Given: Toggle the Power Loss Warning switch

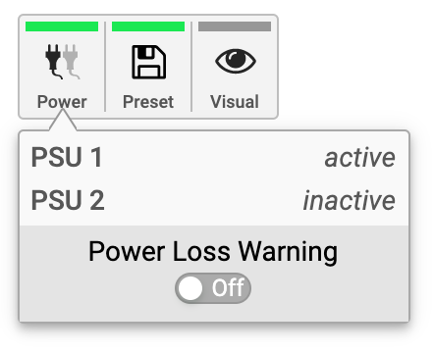Looking at the screenshot, I should click(x=213, y=288).
